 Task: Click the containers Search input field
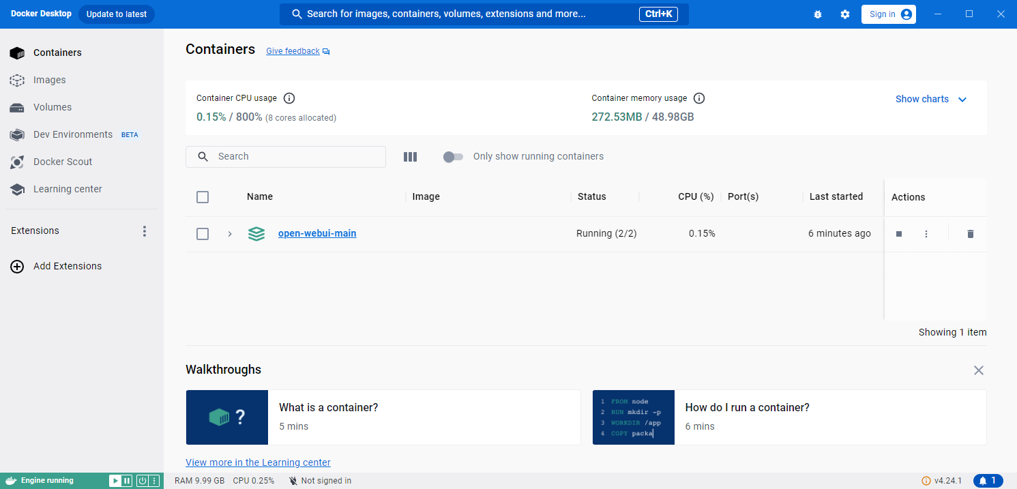286,156
